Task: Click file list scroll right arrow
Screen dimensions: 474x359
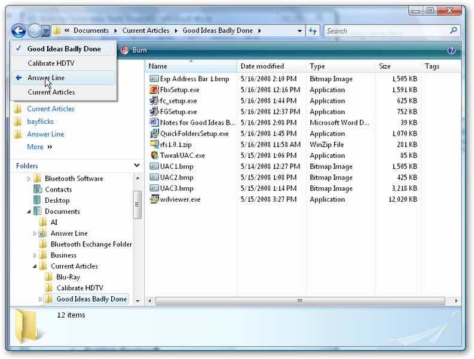Action: (456, 301)
